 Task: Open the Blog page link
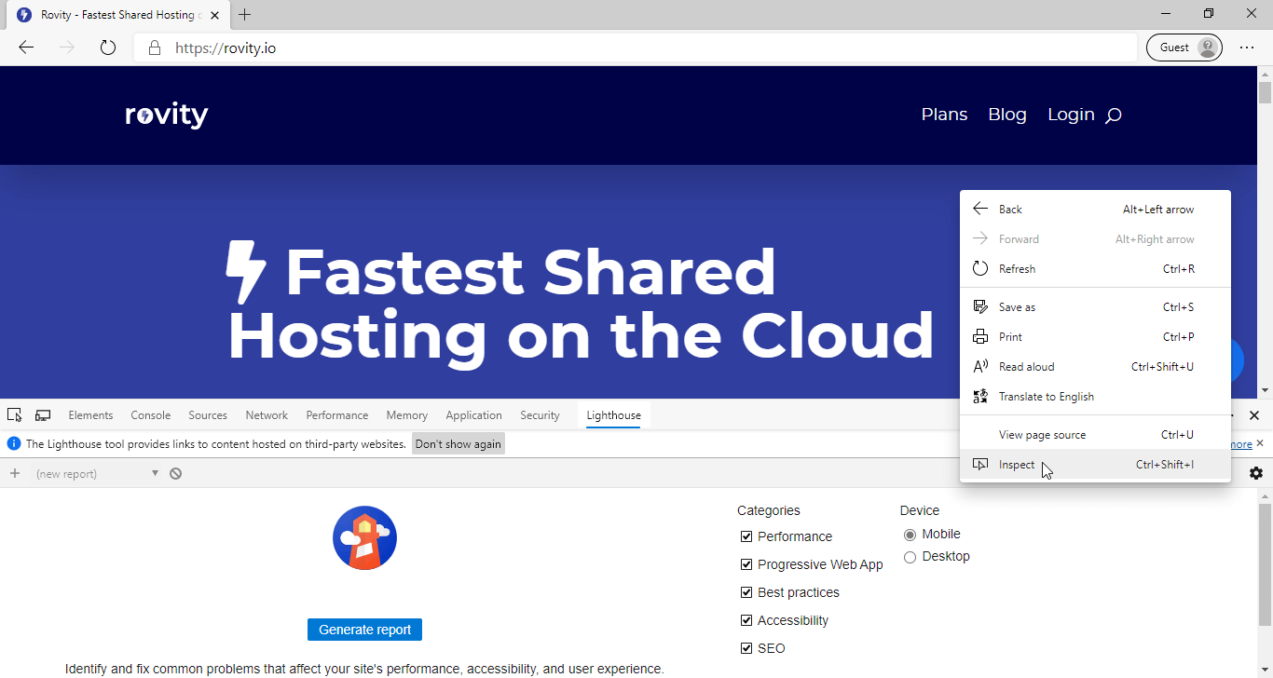pos(1007,115)
